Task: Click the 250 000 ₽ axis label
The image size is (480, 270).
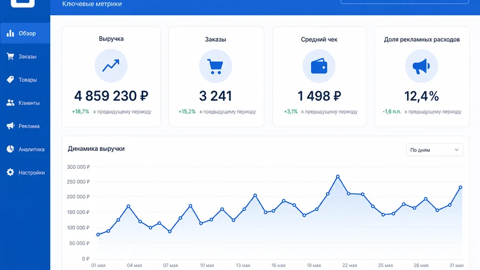Action: point(78,182)
